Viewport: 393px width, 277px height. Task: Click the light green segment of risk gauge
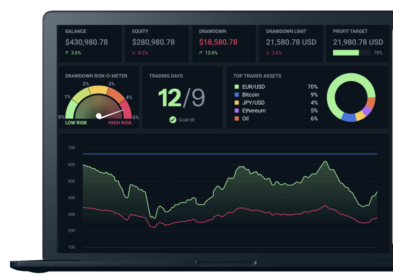point(71,110)
